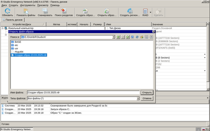
Task: Click the Открыть образ... toolbar icon
Action: (107, 11)
